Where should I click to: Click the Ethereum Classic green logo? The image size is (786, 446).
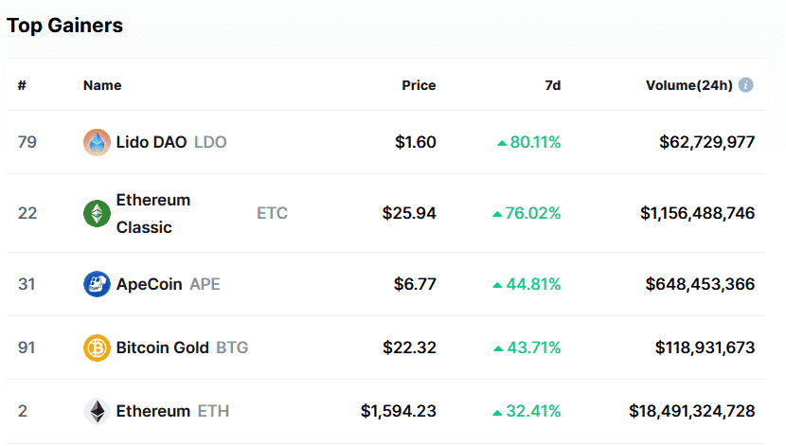pyautogui.click(x=97, y=213)
